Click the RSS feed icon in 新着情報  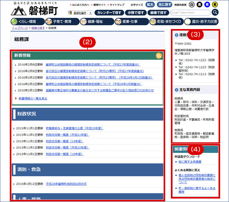click(x=159, y=56)
